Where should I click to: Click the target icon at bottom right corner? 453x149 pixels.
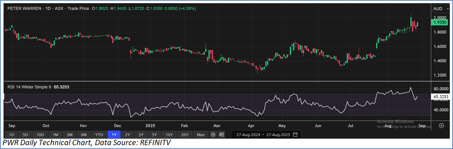coord(441,126)
